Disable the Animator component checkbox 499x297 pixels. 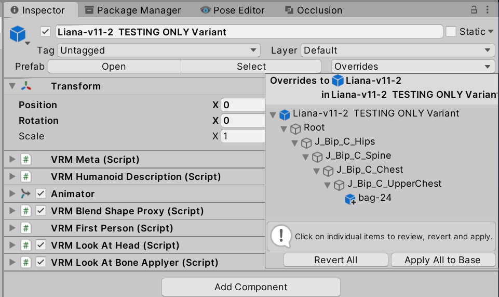point(41,193)
